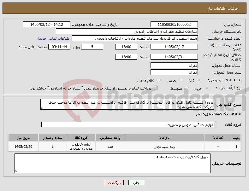Click the گروه کالا table column header
This screenshot has height=191, width=249.
coord(81,138)
